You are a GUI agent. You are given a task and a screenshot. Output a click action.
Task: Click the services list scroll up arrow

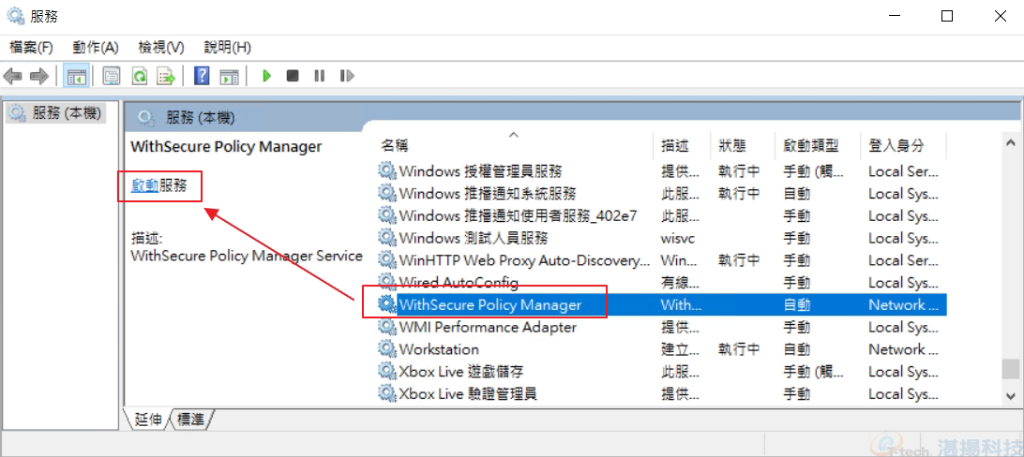(1010, 142)
